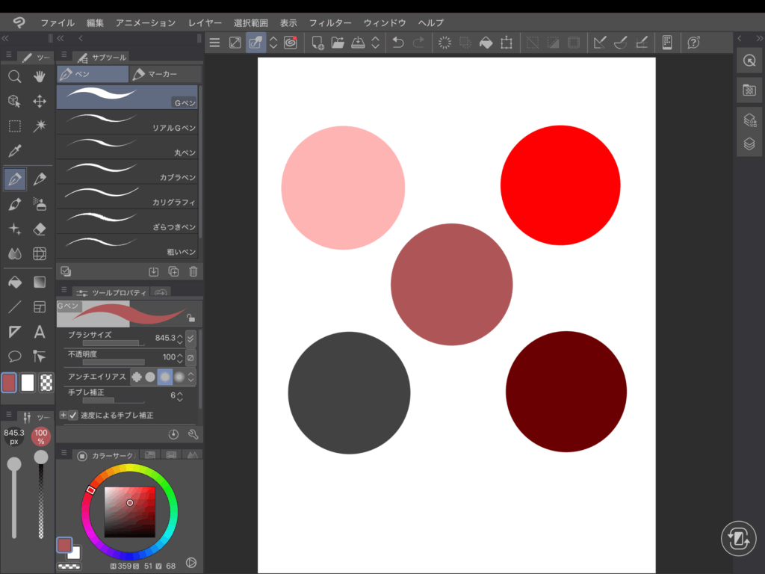The image size is (765, 574).
Task: Select the Eraser tool
Action: (x=40, y=229)
